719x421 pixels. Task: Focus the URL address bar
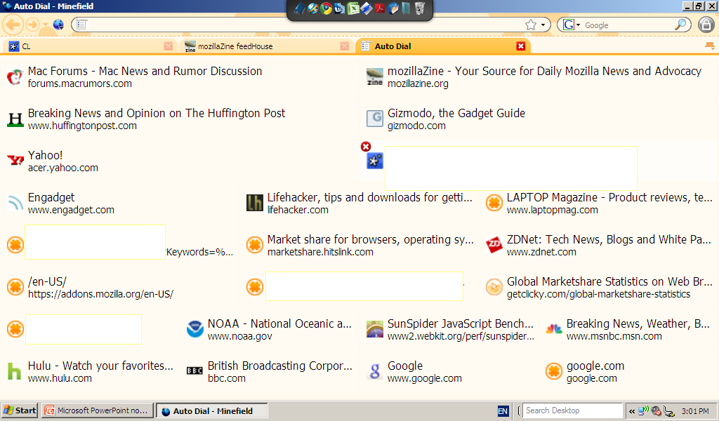[x=305, y=25]
